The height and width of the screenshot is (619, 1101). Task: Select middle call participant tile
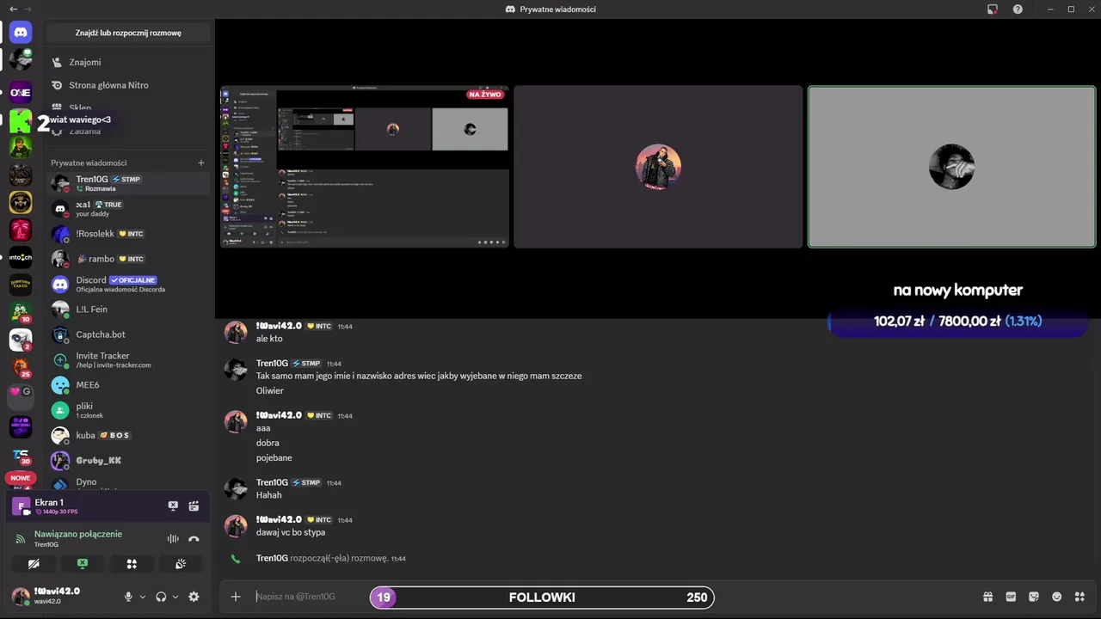pyautogui.click(x=658, y=167)
